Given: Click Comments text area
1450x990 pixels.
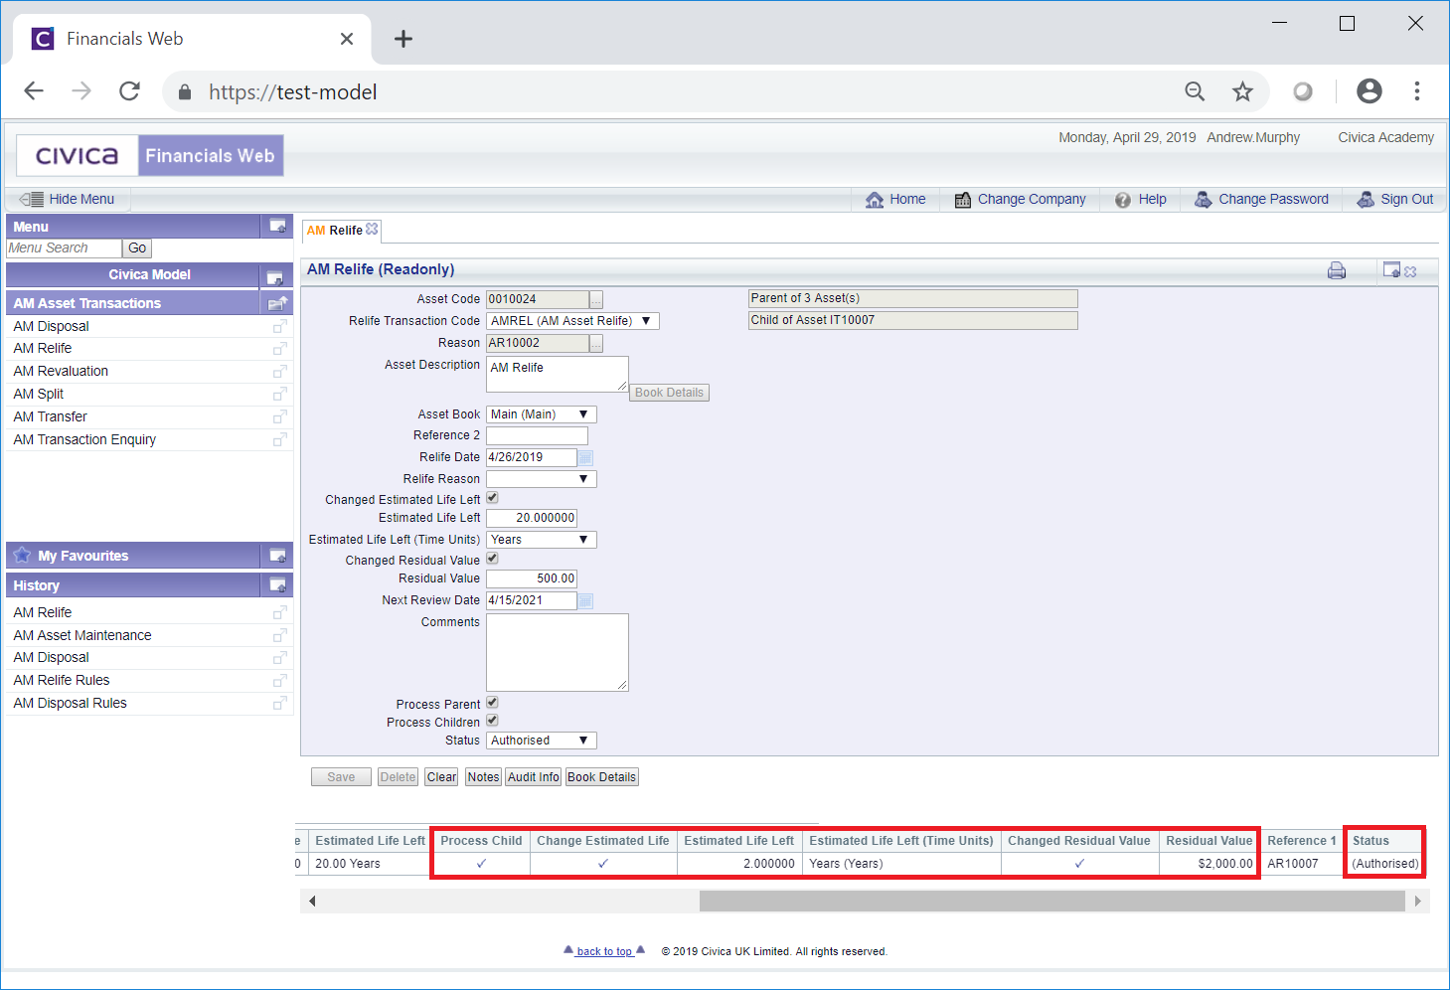Looking at the screenshot, I should pyautogui.click(x=558, y=652).
